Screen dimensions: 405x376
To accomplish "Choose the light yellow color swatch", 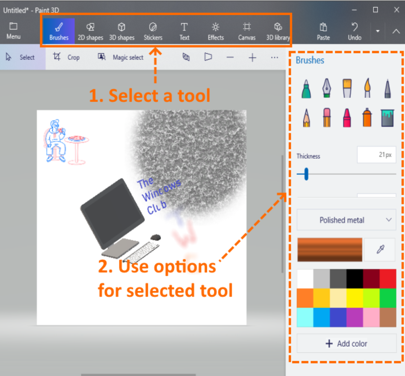I will [338, 298].
